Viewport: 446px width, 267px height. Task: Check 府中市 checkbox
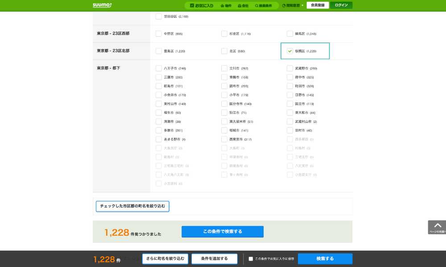[290, 77]
